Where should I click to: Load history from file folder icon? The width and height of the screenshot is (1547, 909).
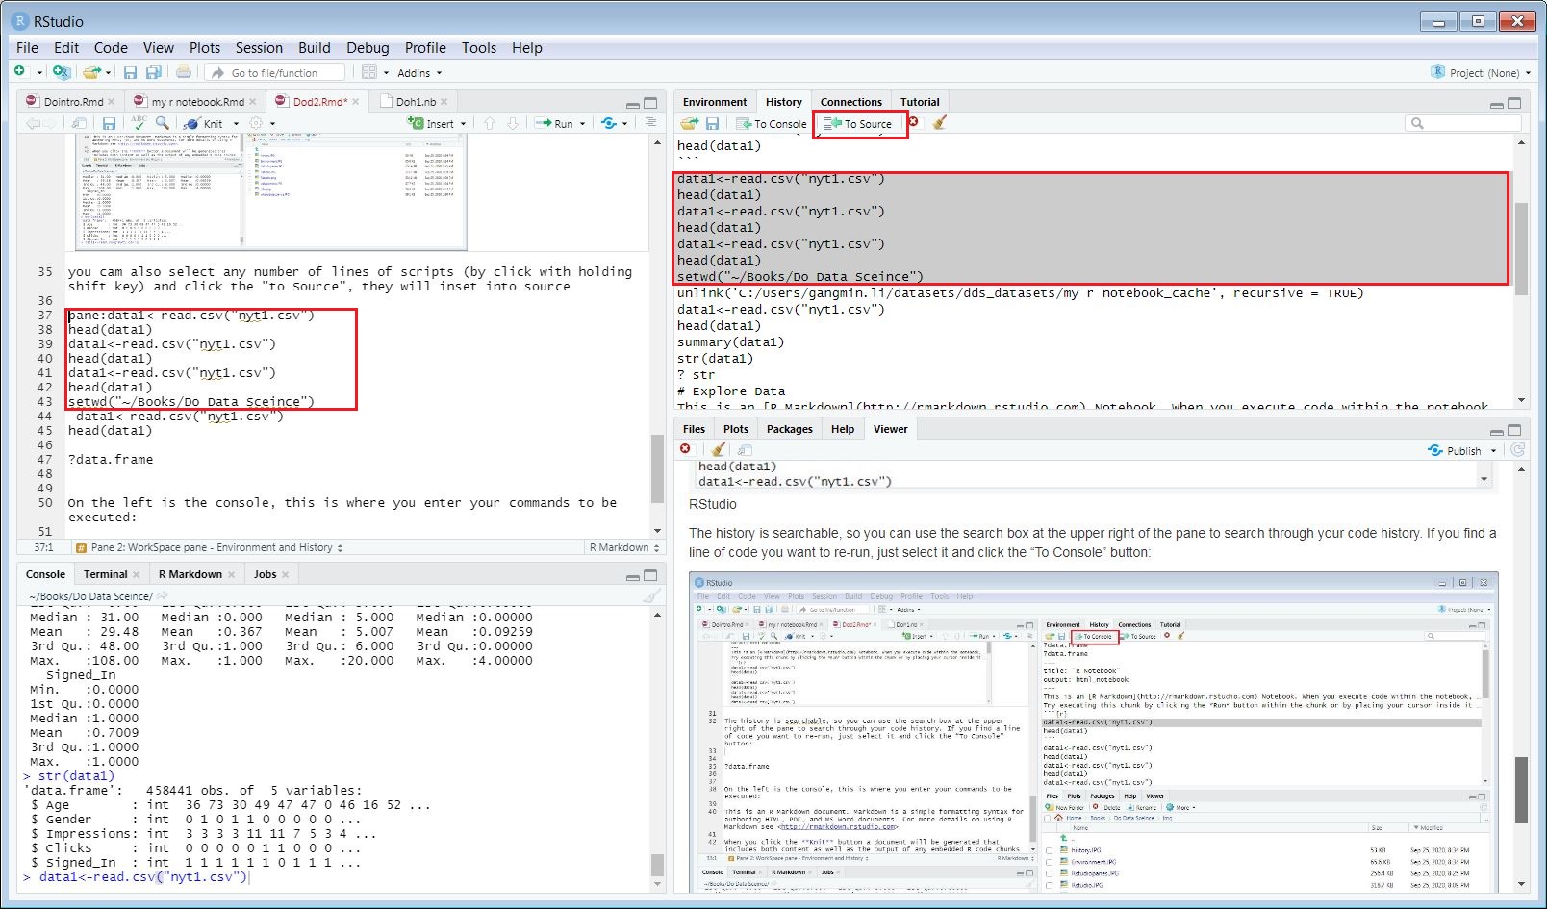689,123
